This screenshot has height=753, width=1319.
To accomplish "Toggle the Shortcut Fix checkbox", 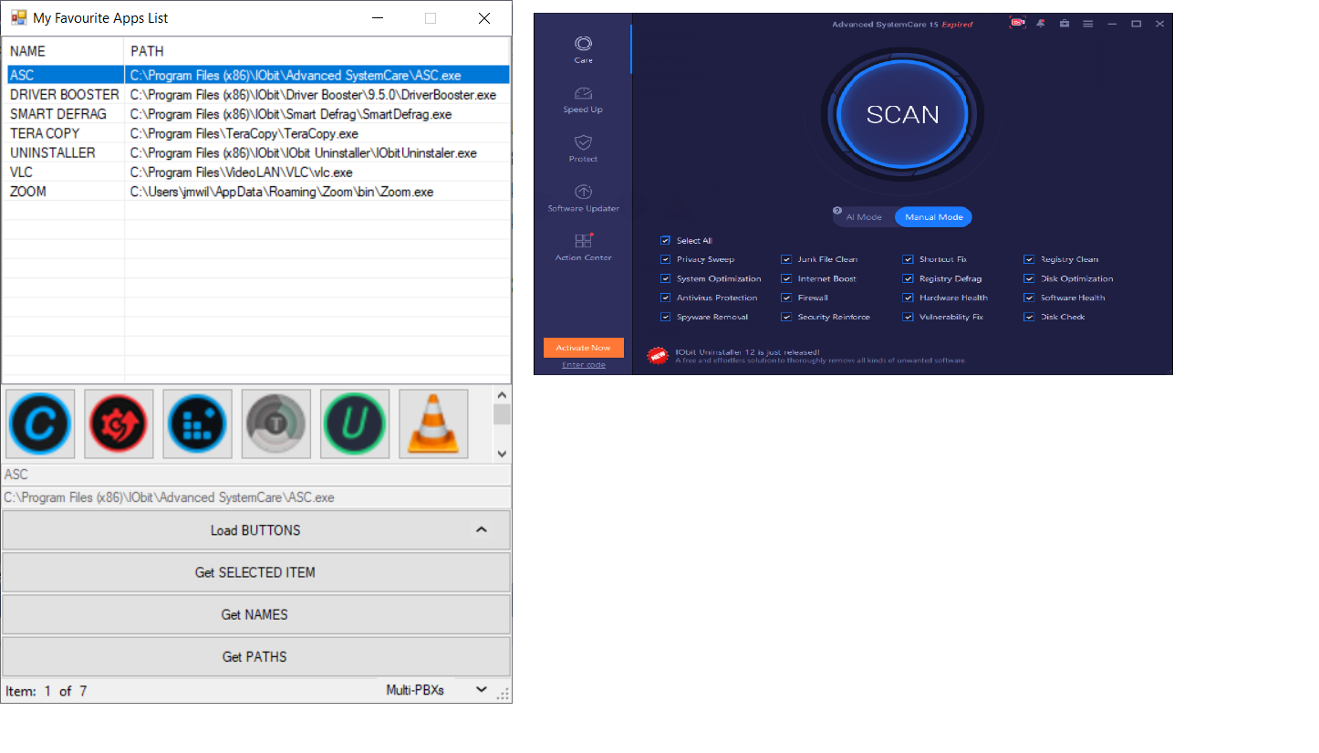I will point(908,259).
